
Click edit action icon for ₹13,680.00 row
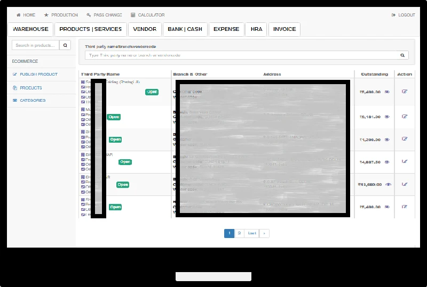tap(405, 184)
